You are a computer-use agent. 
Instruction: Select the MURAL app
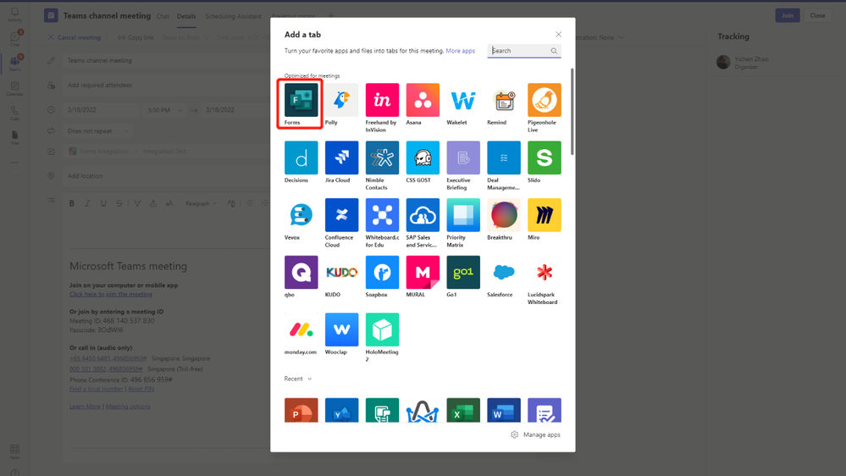423,273
